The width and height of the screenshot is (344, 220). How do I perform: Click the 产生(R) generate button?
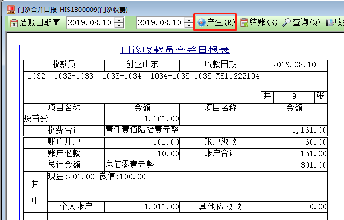(x=215, y=22)
